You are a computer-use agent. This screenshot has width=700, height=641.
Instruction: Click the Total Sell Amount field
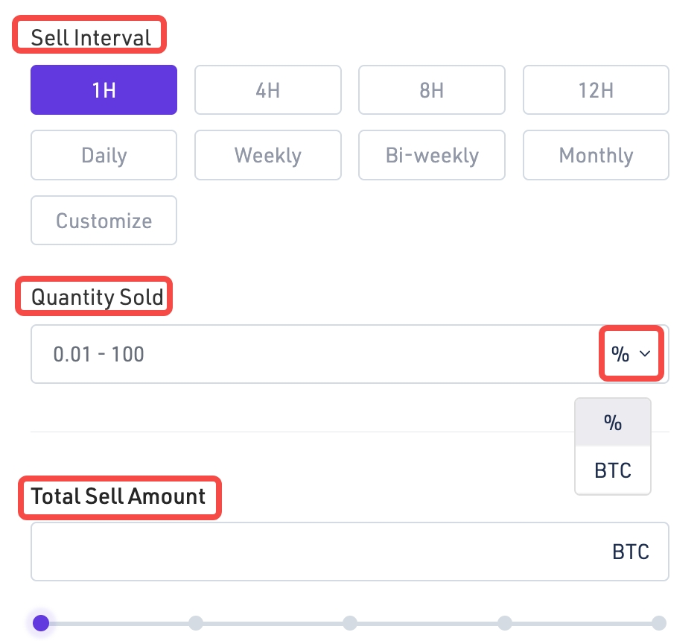click(x=320, y=552)
